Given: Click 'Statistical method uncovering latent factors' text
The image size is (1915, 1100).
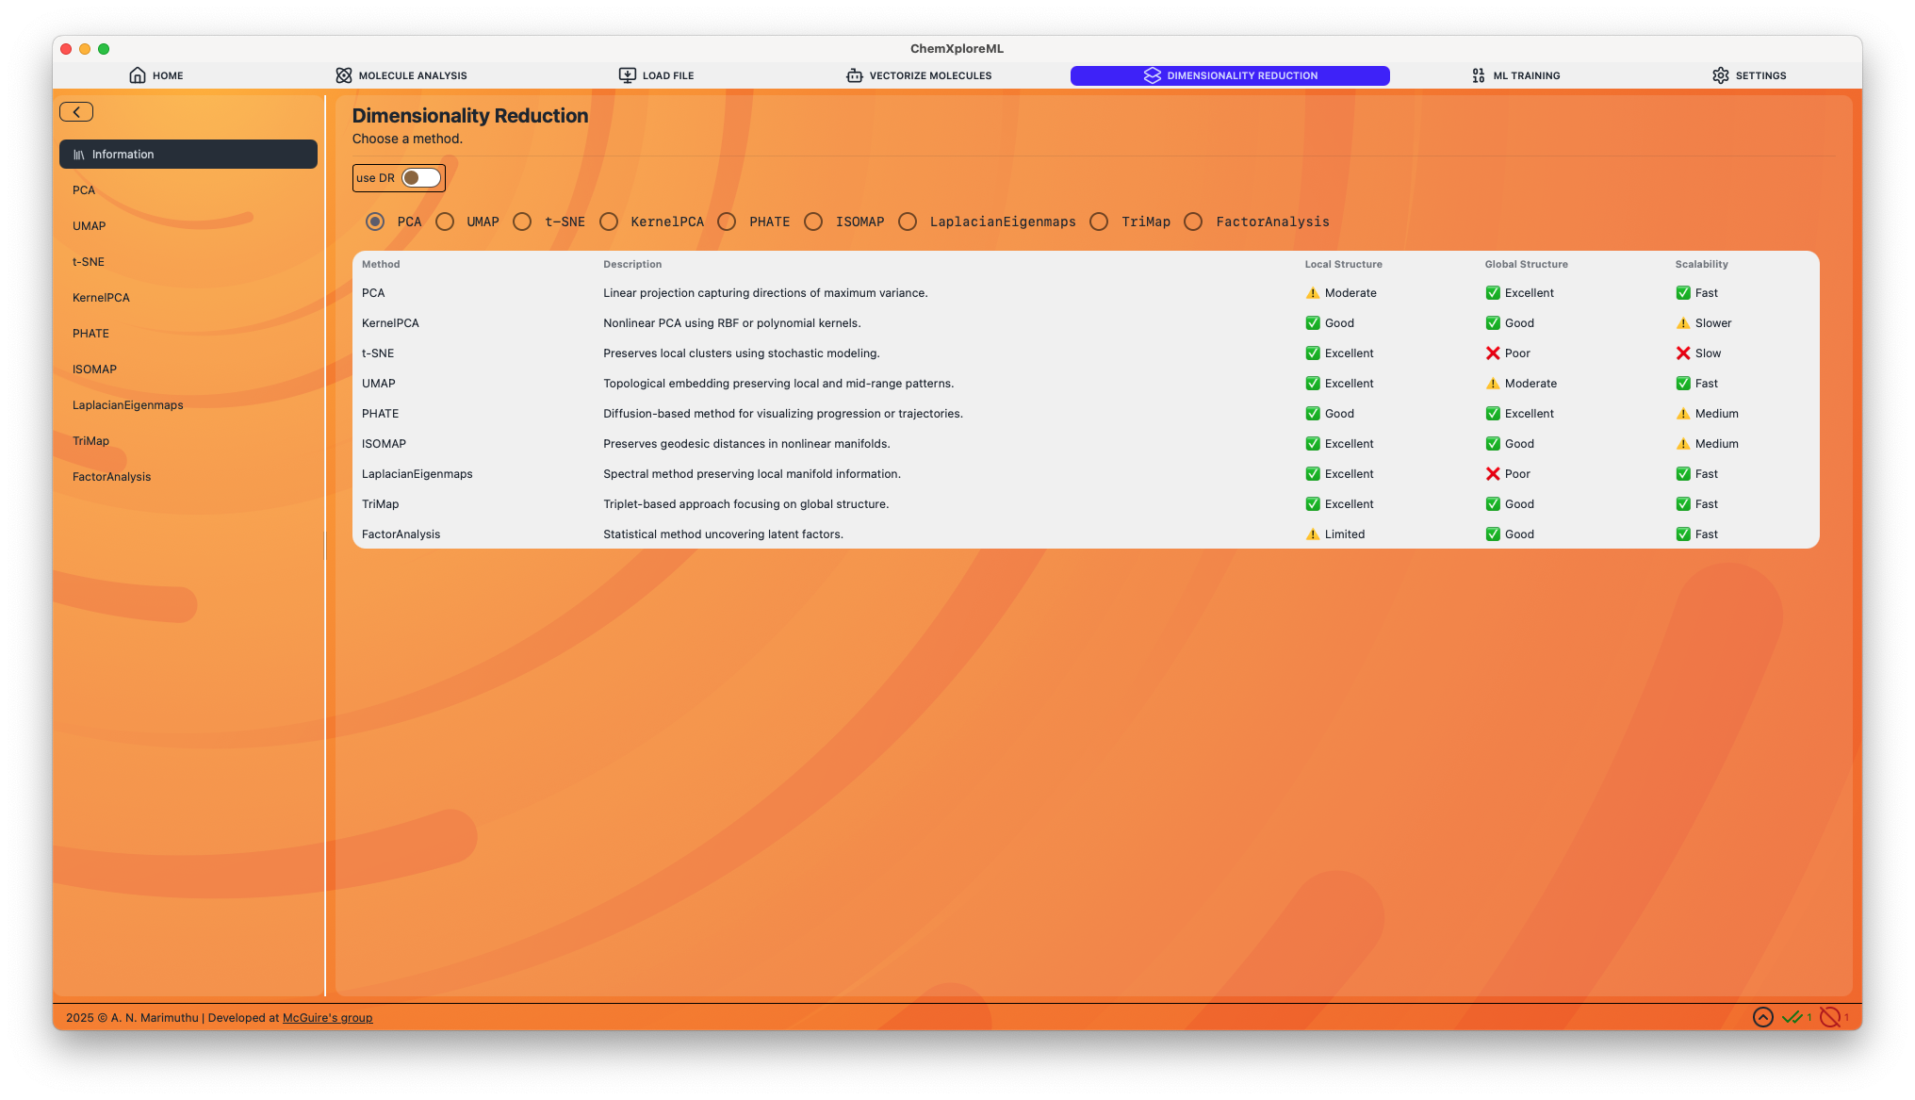Looking at the screenshot, I should 723,534.
